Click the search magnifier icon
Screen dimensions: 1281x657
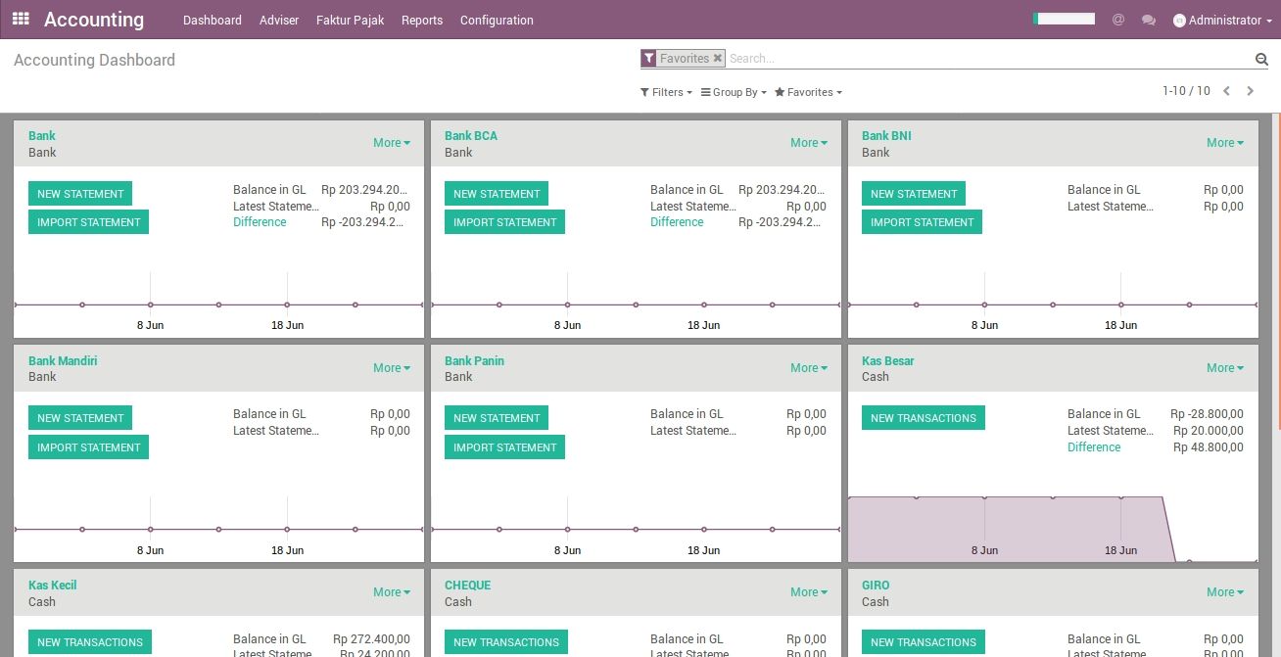[x=1261, y=60]
